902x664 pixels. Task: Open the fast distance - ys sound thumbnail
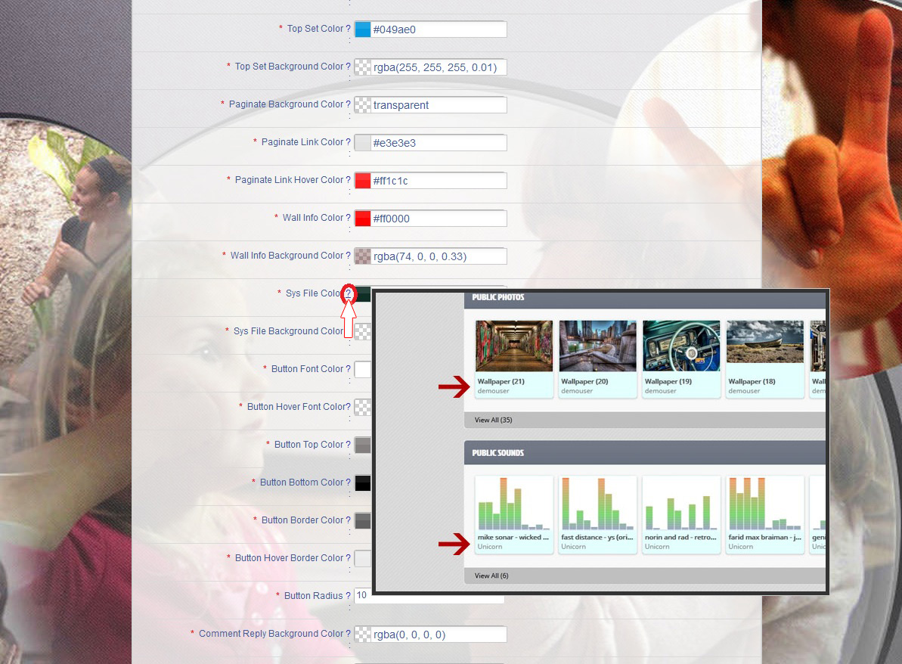point(598,503)
